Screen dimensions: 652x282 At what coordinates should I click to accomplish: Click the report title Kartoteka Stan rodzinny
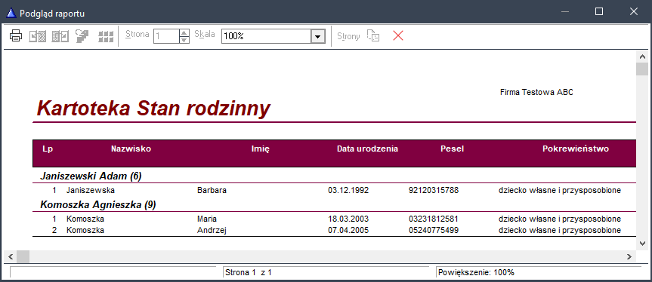click(x=153, y=109)
